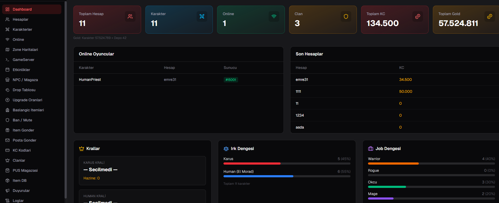Open the Karakterler page
Screen dimensions: 499x203
(x=32, y=29)
